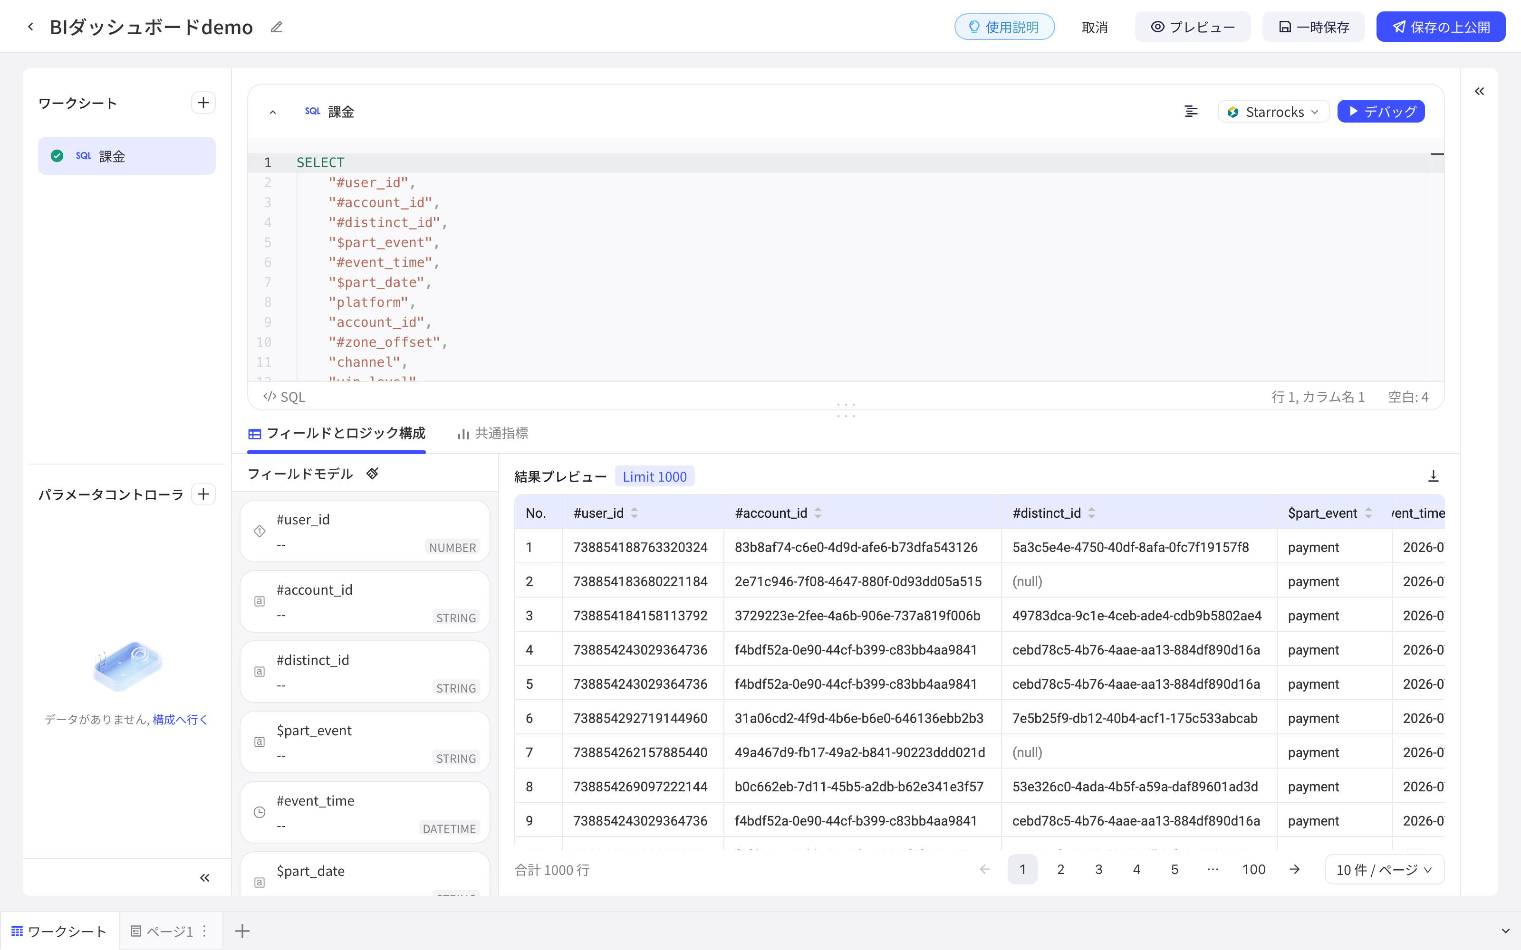Click the SQL mode label in editor footer
The height and width of the screenshot is (950, 1521).
click(x=284, y=397)
